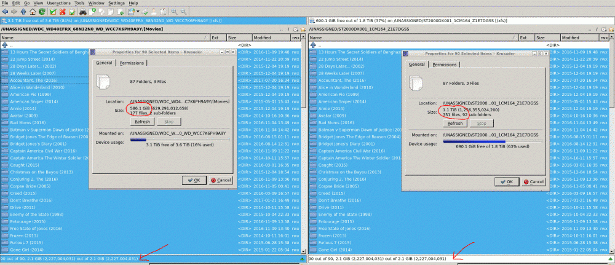Click the green arrow in left status bar
Image resolution: width=615 pixels, height=265 pixels.
coord(302,259)
